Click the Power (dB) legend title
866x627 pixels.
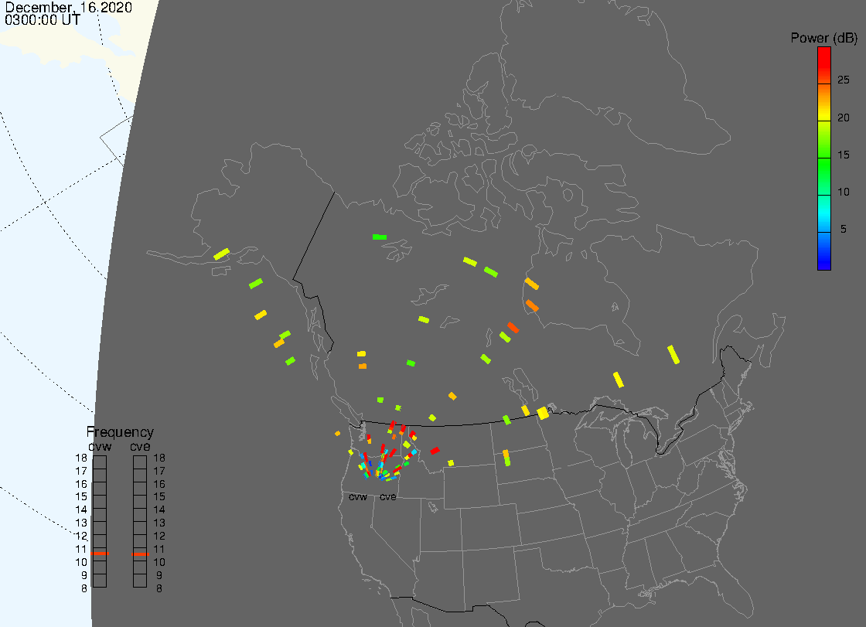[x=823, y=38]
